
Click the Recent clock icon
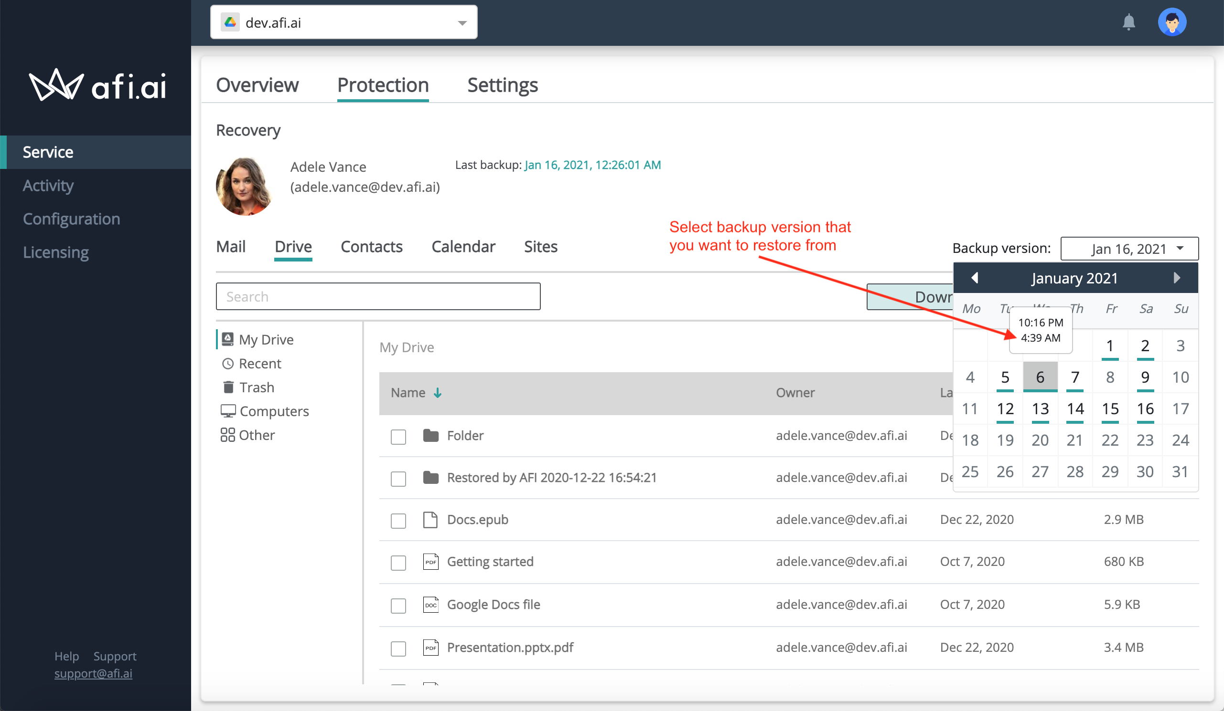tap(227, 363)
